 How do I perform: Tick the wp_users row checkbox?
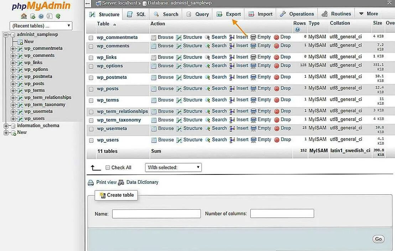coord(91,141)
